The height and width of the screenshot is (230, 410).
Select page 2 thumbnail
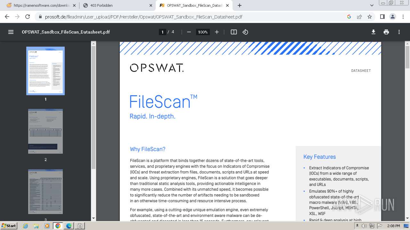[45, 131]
